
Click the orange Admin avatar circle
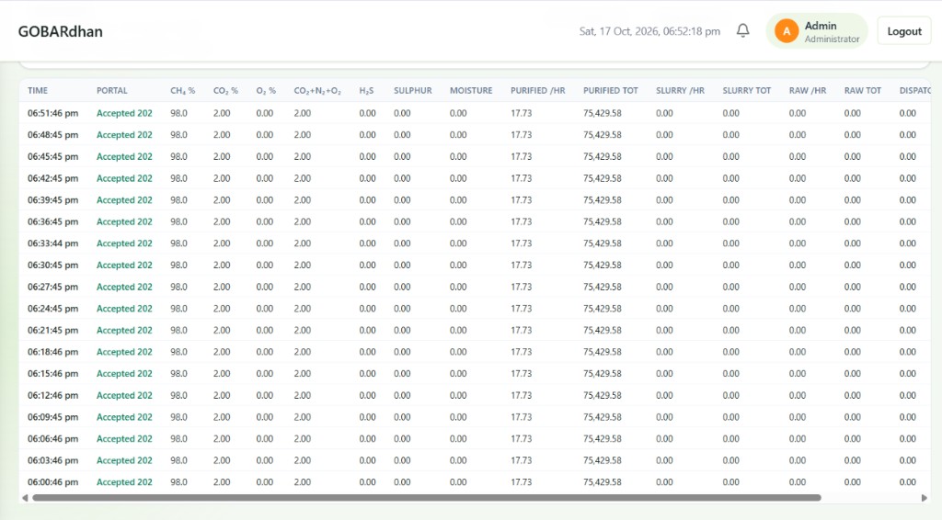(786, 31)
